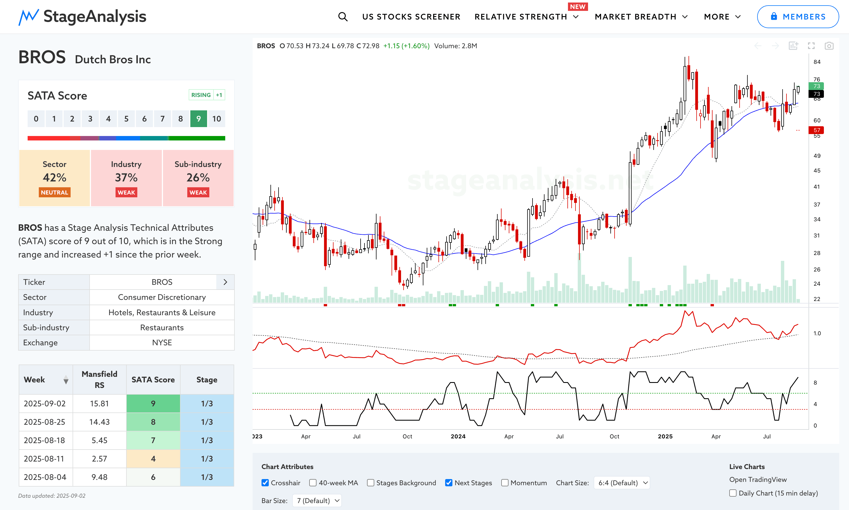Open the More menu item
Image resolution: width=849 pixels, height=510 pixels.
[717, 17]
